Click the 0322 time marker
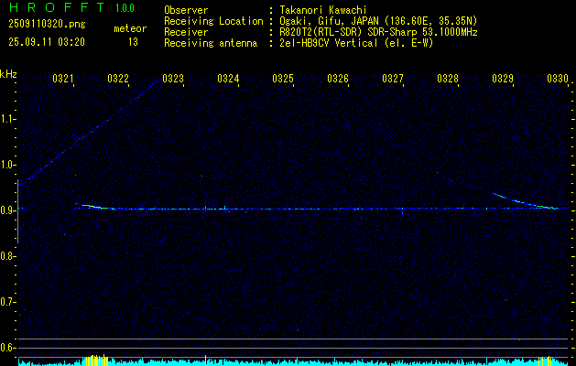Screen dimensions: 576x366 coord(118,78)
